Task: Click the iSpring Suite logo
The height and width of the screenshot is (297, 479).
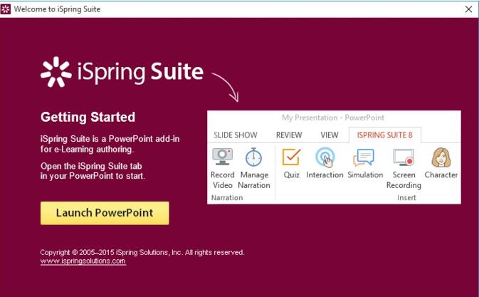Action: (x=122, y=72)
